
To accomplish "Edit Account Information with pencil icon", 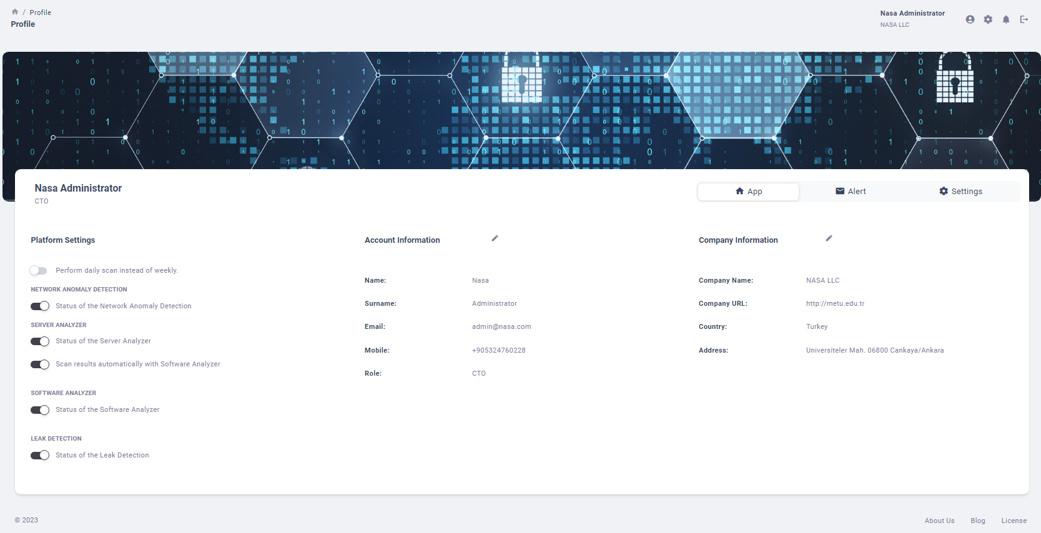I will click(495, 238).
